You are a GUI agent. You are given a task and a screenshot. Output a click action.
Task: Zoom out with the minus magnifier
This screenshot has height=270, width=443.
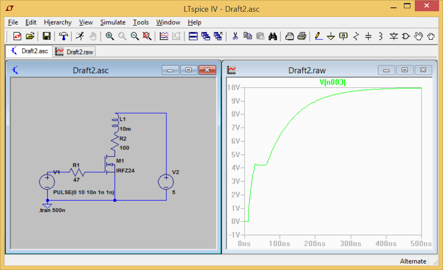point(135,36)
